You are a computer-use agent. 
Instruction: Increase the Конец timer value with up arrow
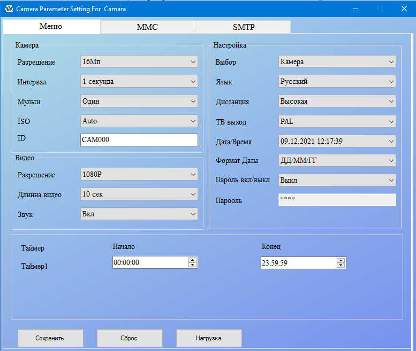(341, 260)
